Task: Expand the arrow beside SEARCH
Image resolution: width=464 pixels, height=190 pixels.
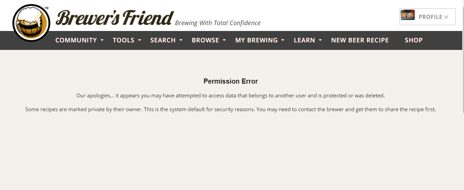Action: point(181,40)
